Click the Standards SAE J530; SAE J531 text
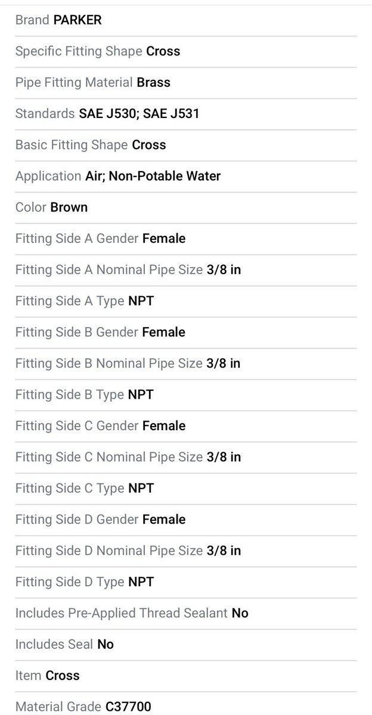372x715 pixels. (x=107, y=114)
